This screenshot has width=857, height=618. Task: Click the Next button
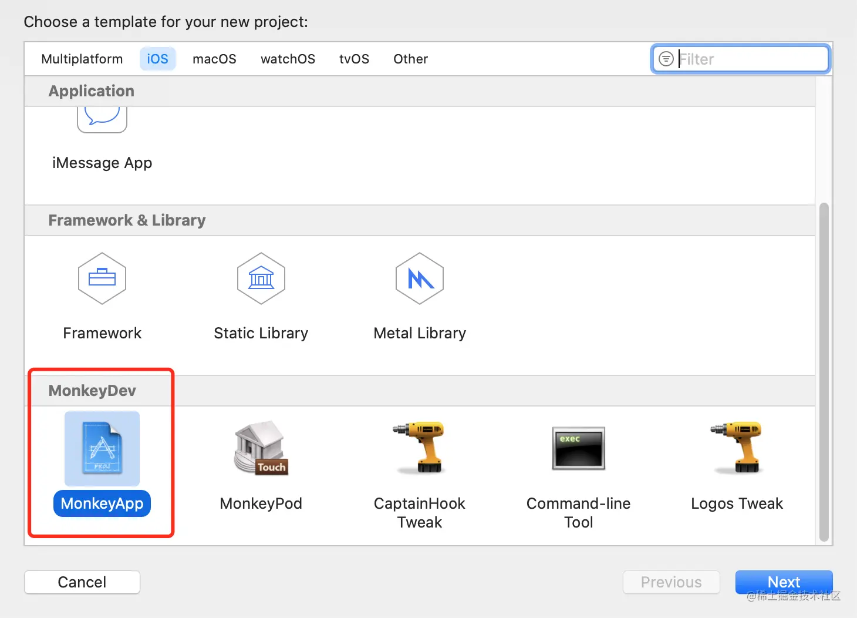[784, 582]
